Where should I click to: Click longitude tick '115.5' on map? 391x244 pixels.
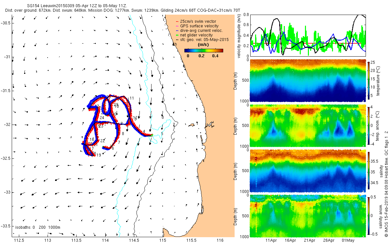(191, 240)
